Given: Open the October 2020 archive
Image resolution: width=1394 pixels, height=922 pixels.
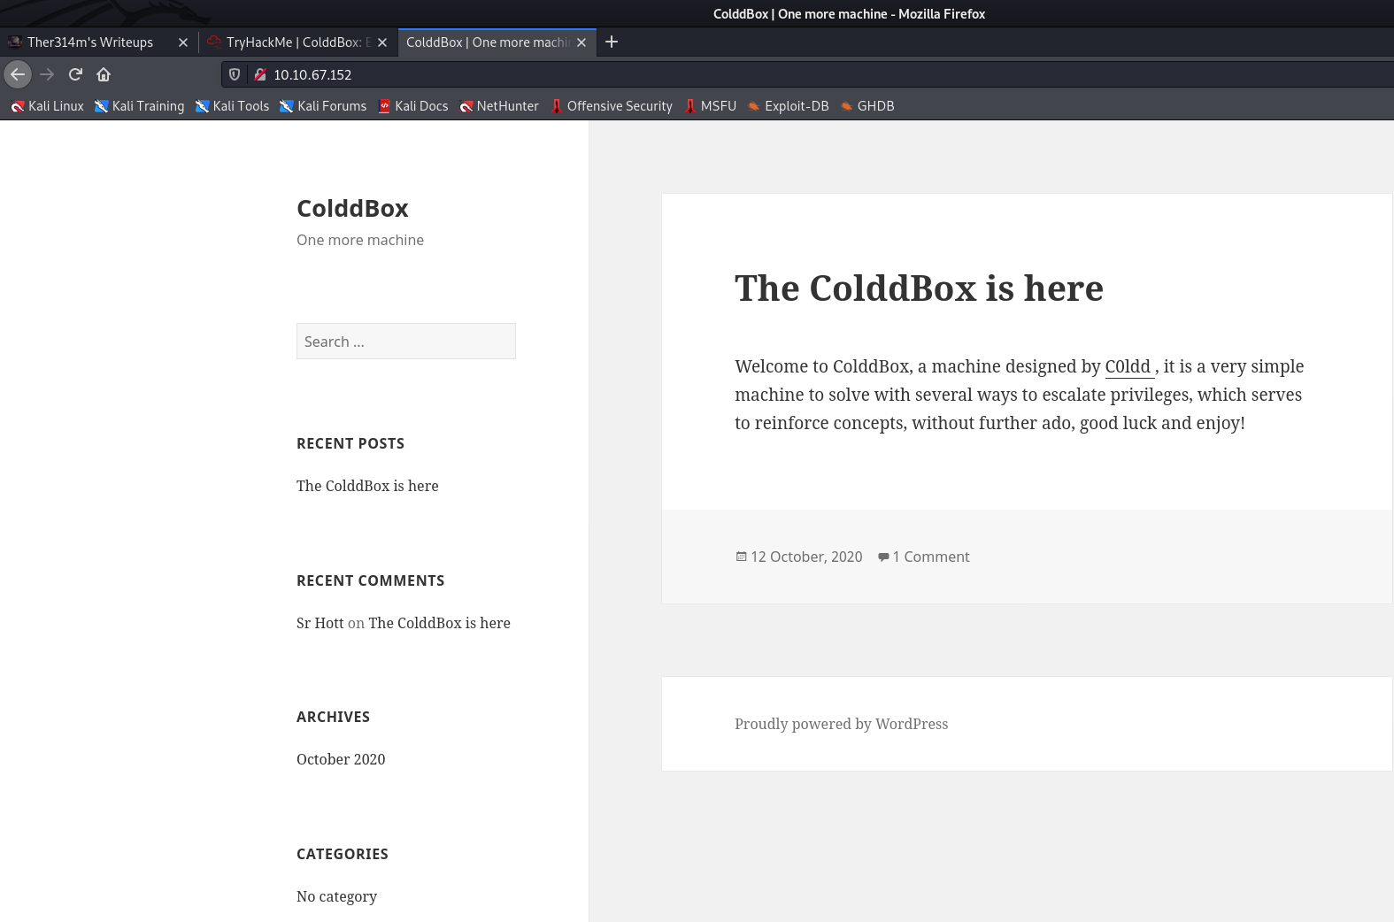Looking at the screenshot, I should 341,759.
